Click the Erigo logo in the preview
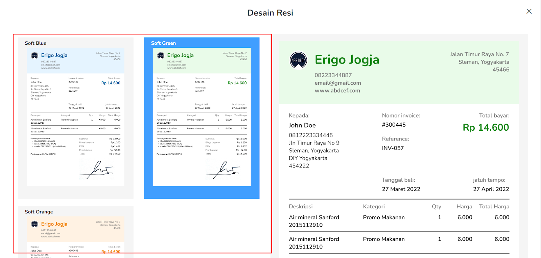Viewport: 541px width, 258px height. click(299, 60)
